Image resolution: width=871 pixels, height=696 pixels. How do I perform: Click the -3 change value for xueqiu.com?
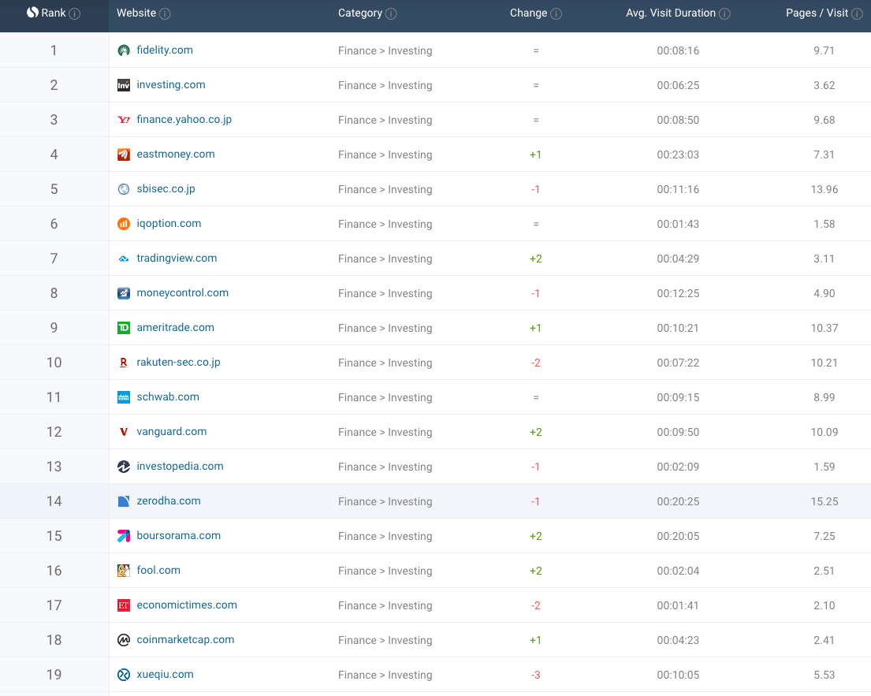[x=535, y=675]
